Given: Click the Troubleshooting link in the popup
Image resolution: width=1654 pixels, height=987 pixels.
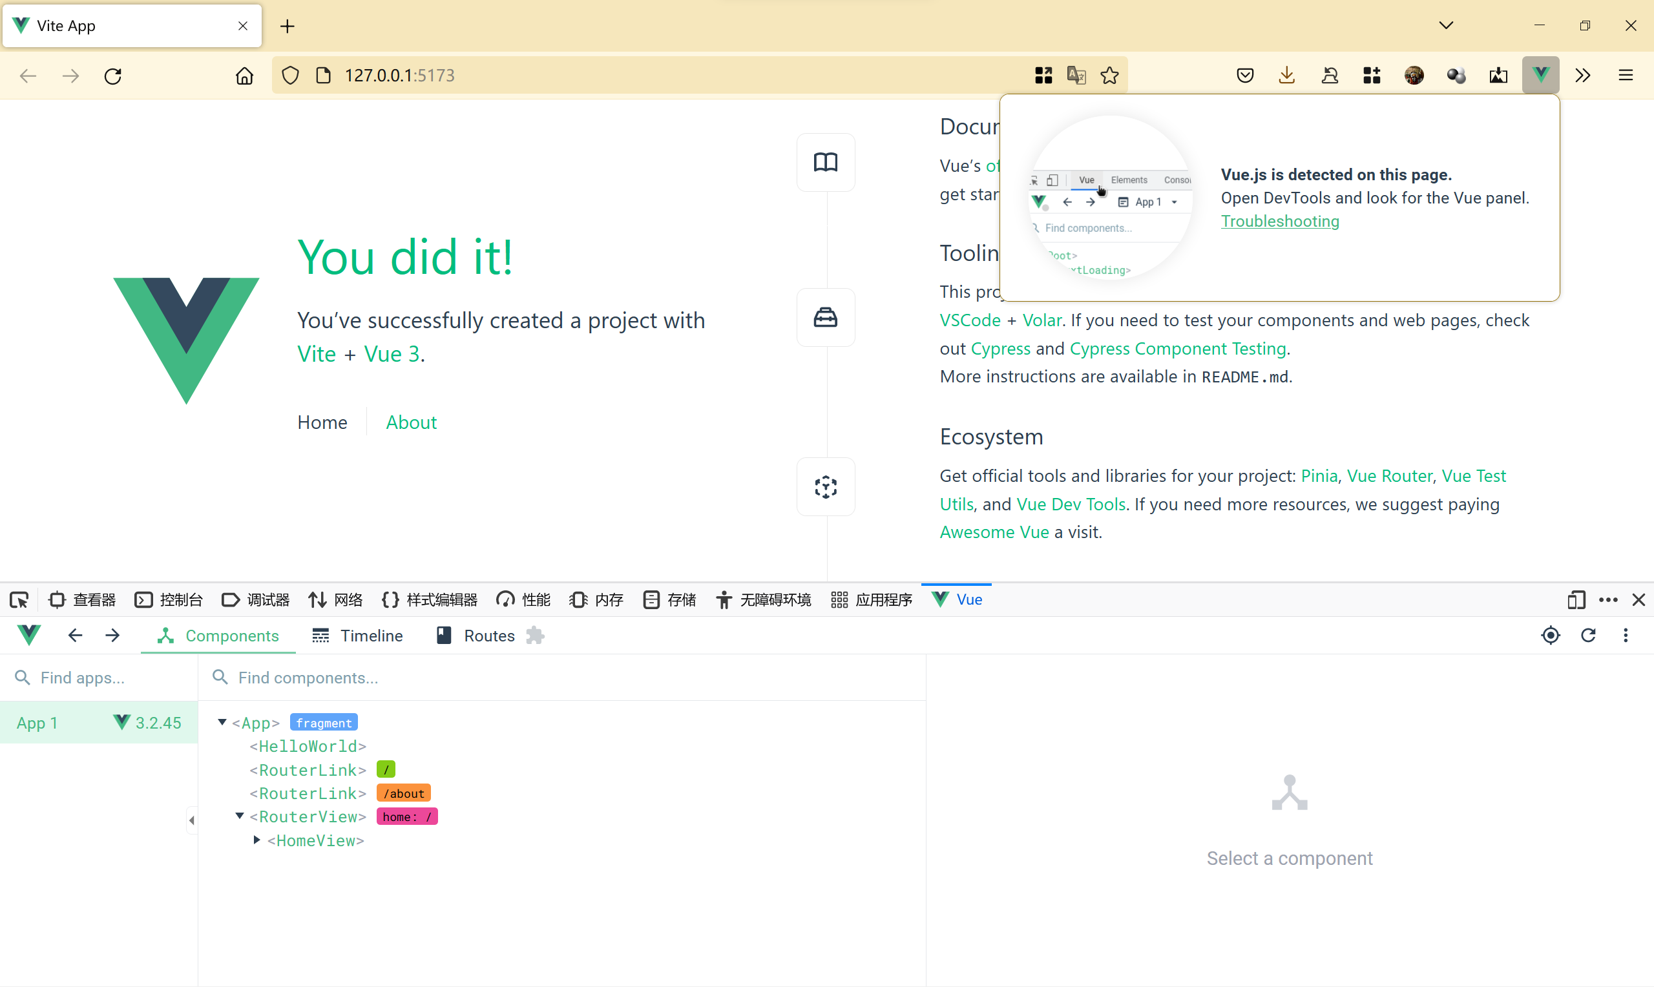Looking at the screenshot, I should coord(1279,221).
